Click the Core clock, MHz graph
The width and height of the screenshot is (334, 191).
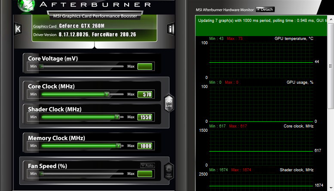[x=261, y=148]
